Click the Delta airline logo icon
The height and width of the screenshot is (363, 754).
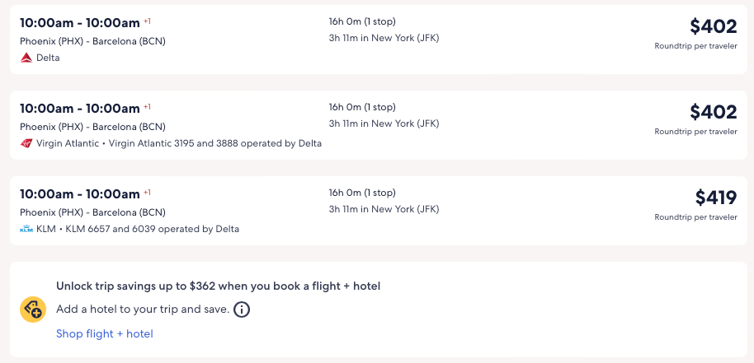coord(26,58)
